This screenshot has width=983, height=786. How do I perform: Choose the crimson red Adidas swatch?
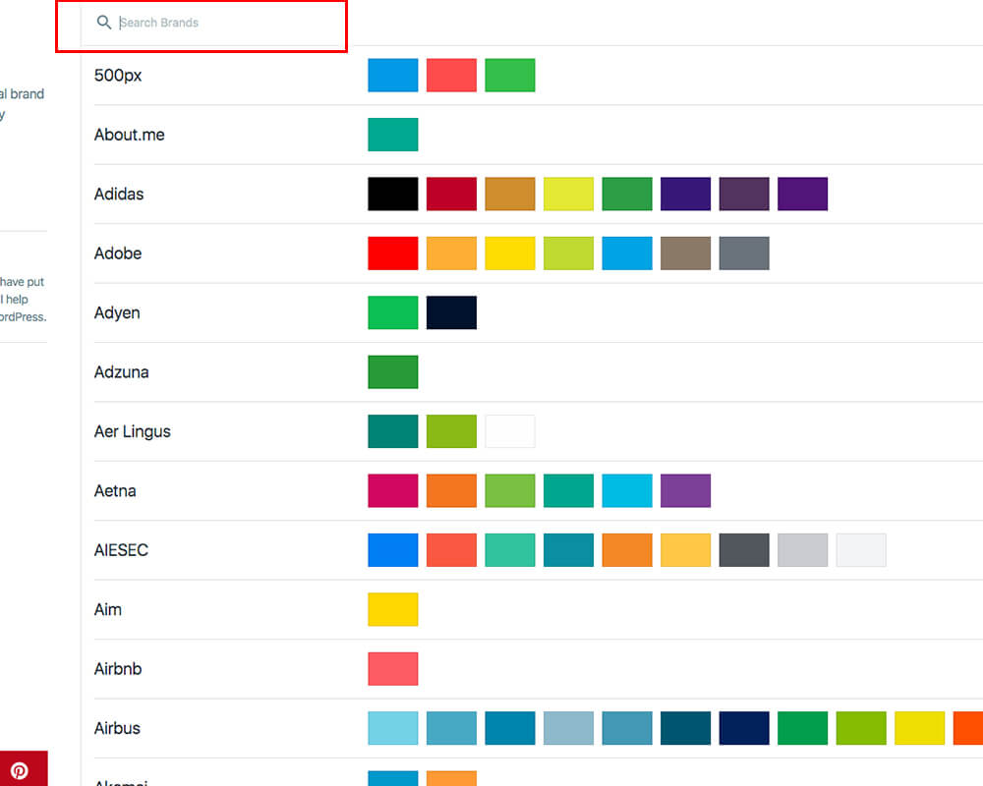pyautogui.click(x=451, y=194)
